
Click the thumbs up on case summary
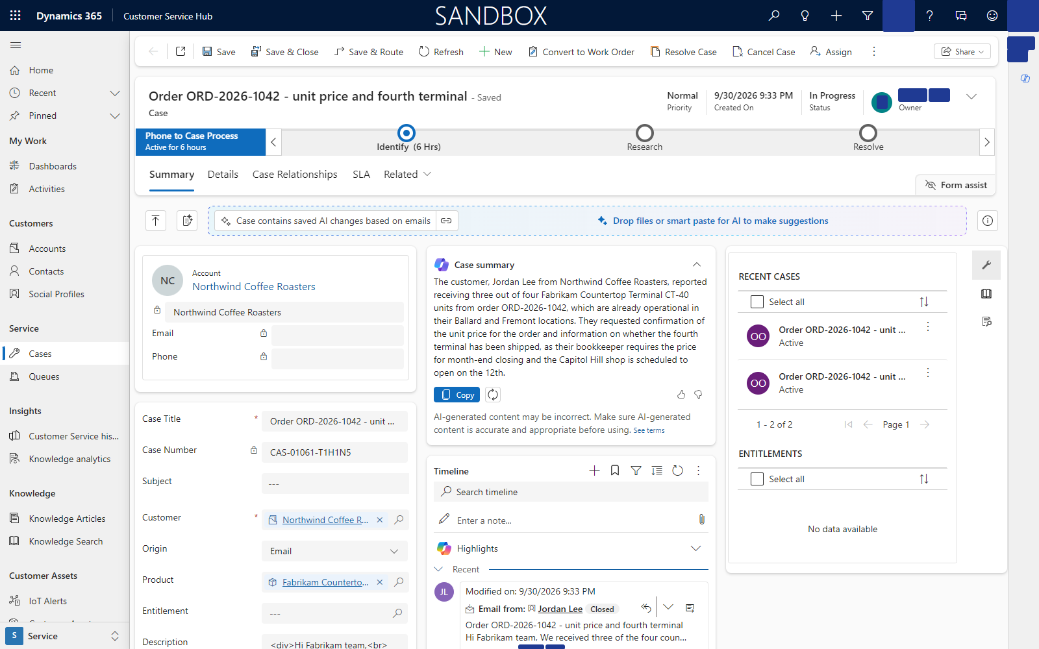click(681, 395)
